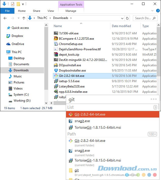
Task: Click the 100+ count badge beside Path
Action: coord(152,134)
